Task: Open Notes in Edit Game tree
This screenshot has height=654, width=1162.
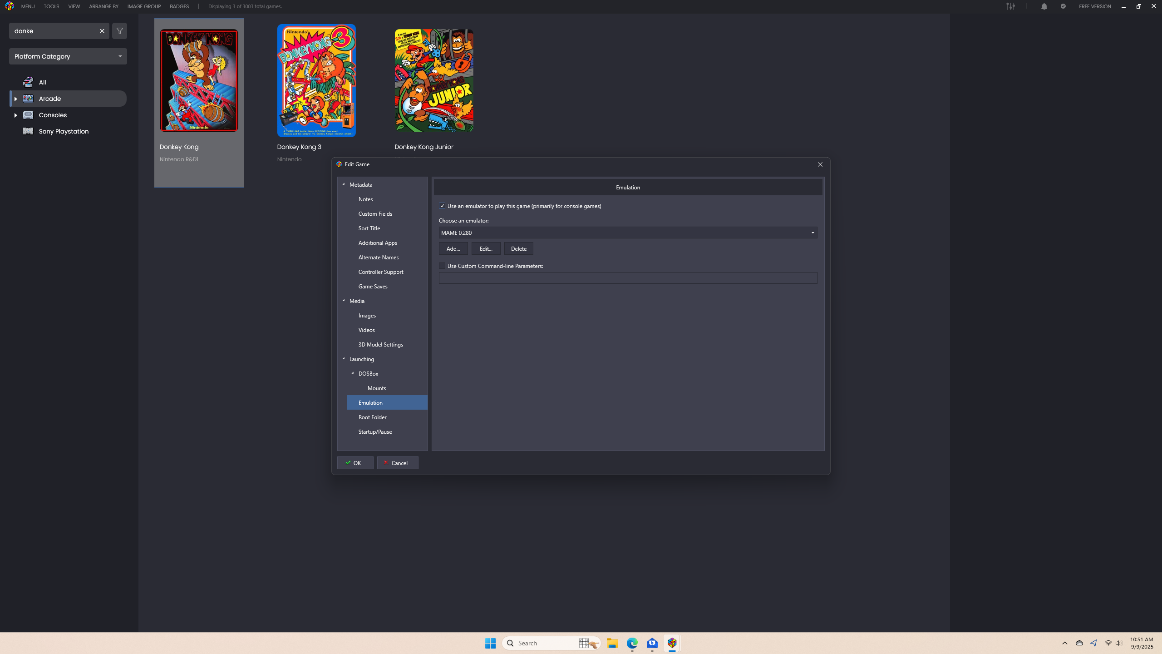Action: 365,199
